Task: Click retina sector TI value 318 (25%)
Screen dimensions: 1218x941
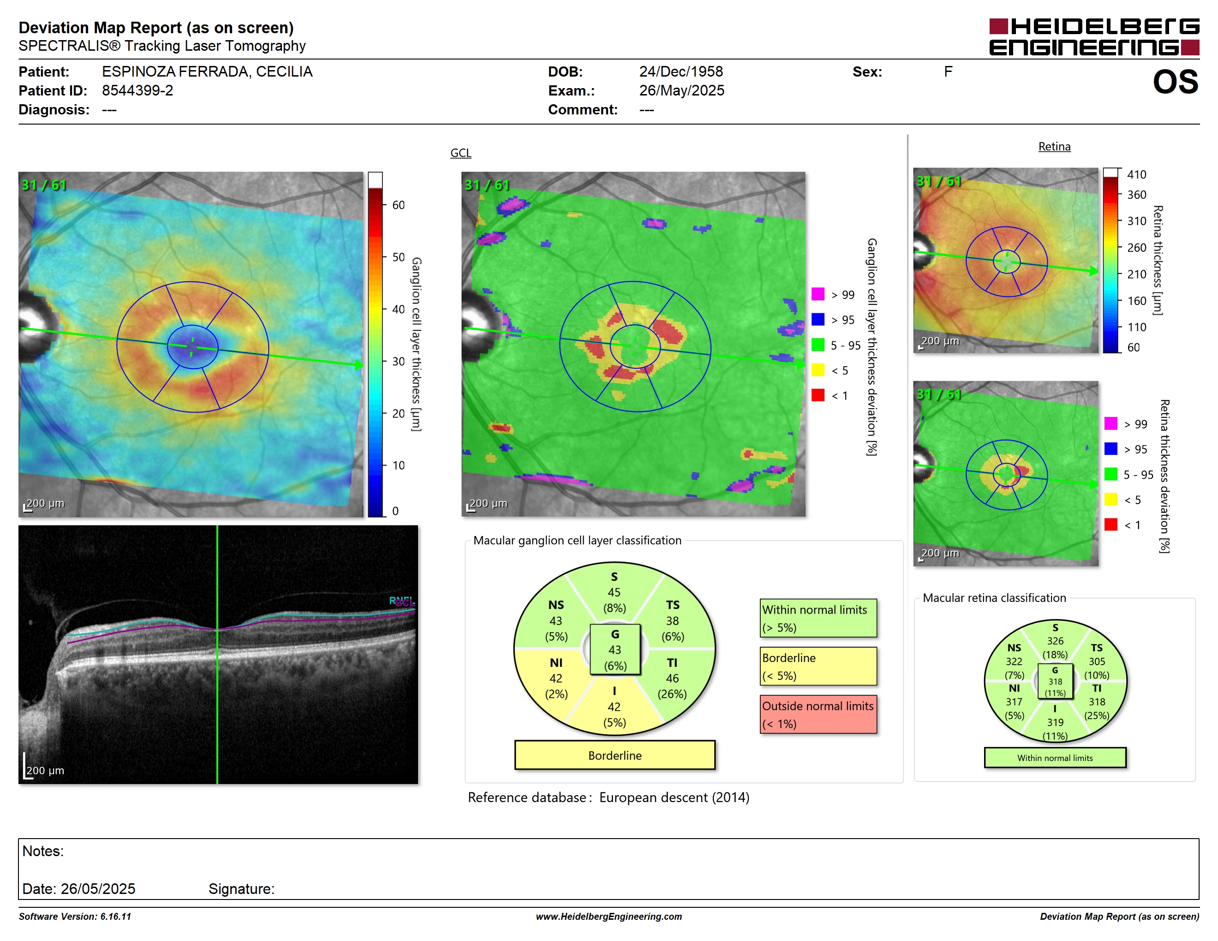Action: point(1096,702)
